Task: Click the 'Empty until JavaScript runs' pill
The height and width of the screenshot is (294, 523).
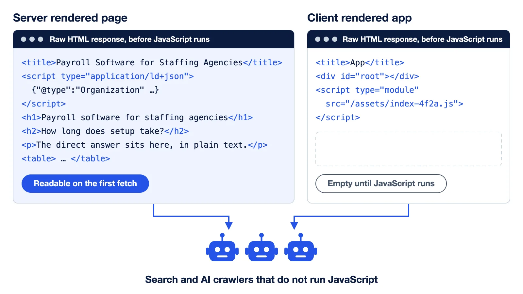Action: [381, 184]
